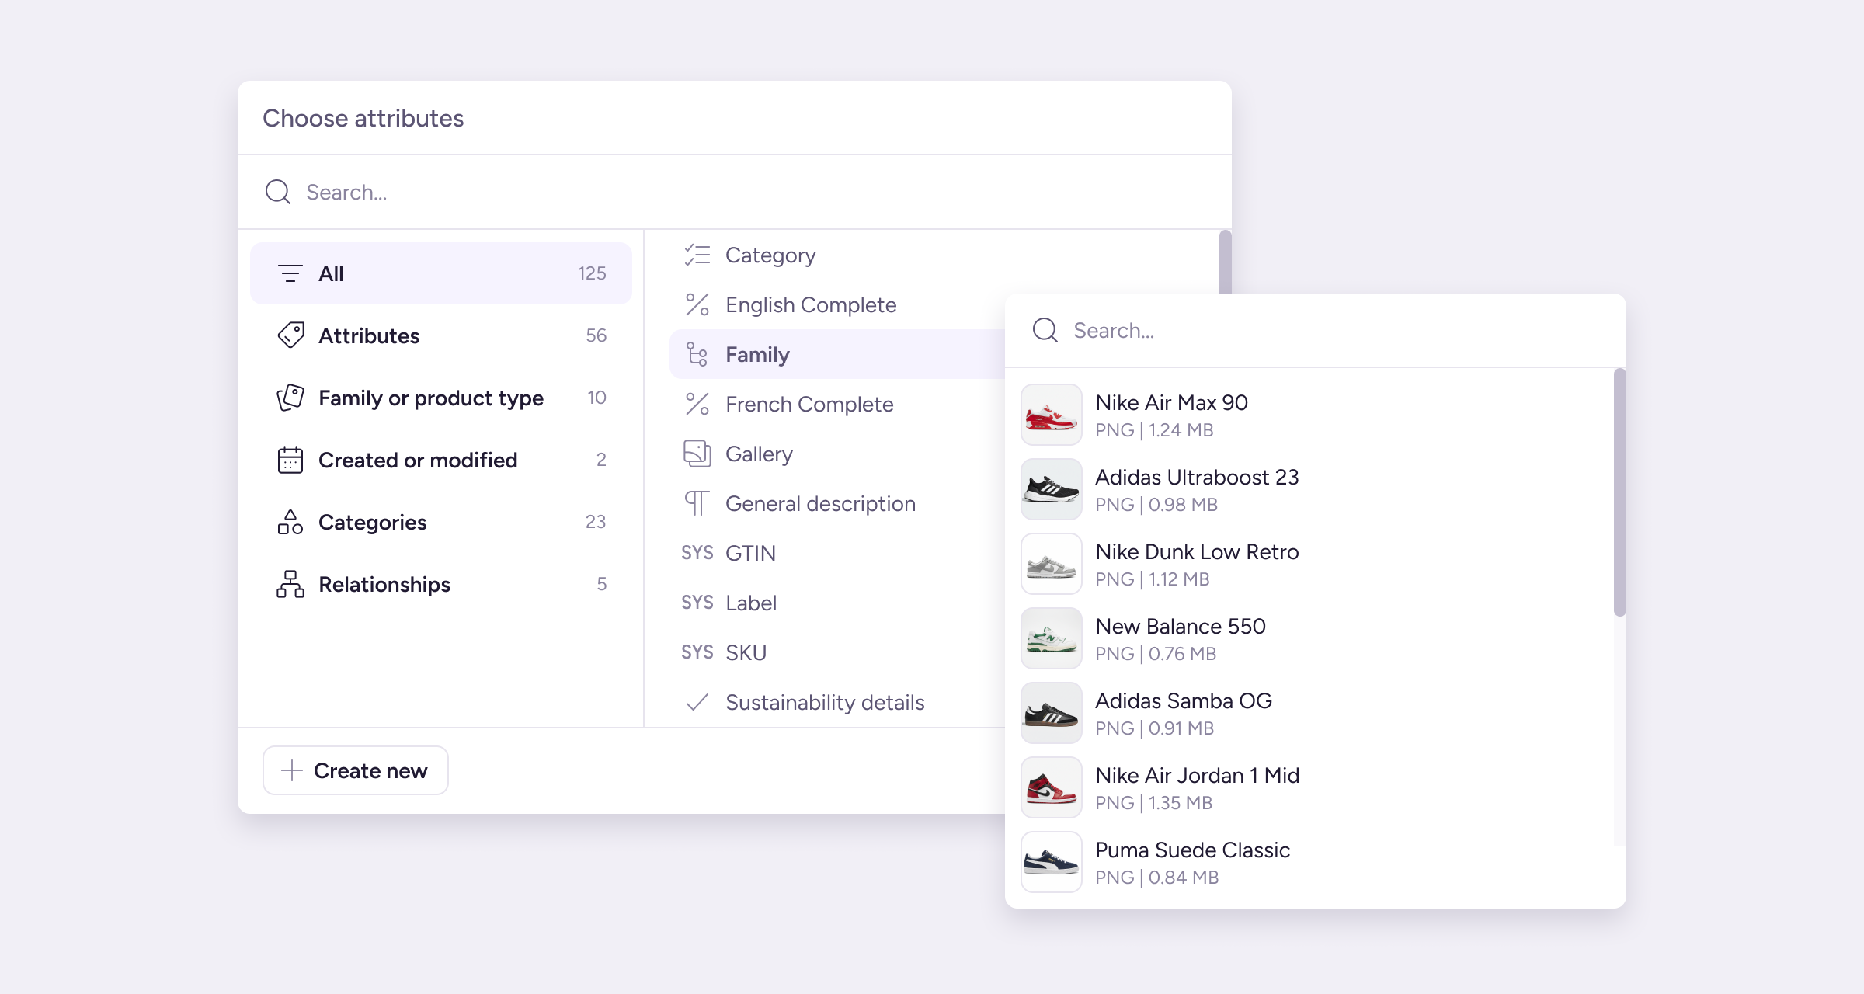The image size is (1864, 994).
Task: Click the percent icon beside French Complete
Action: click(x=697, y=404)
